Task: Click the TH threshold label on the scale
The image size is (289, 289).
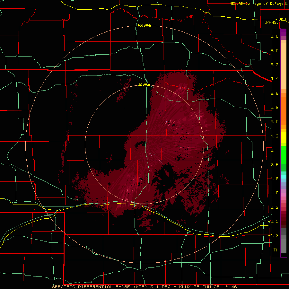Action: pyautogui.click(x=276, y=250)
